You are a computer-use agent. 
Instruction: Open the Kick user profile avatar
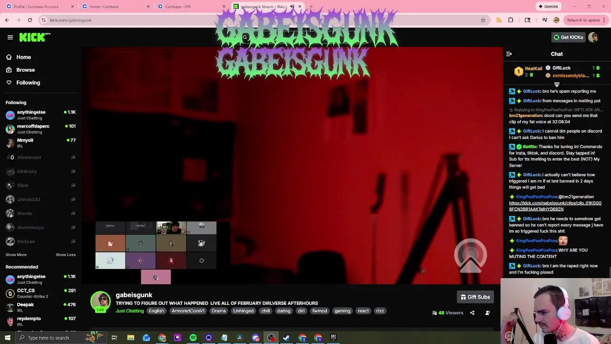[x=593, y=37]
